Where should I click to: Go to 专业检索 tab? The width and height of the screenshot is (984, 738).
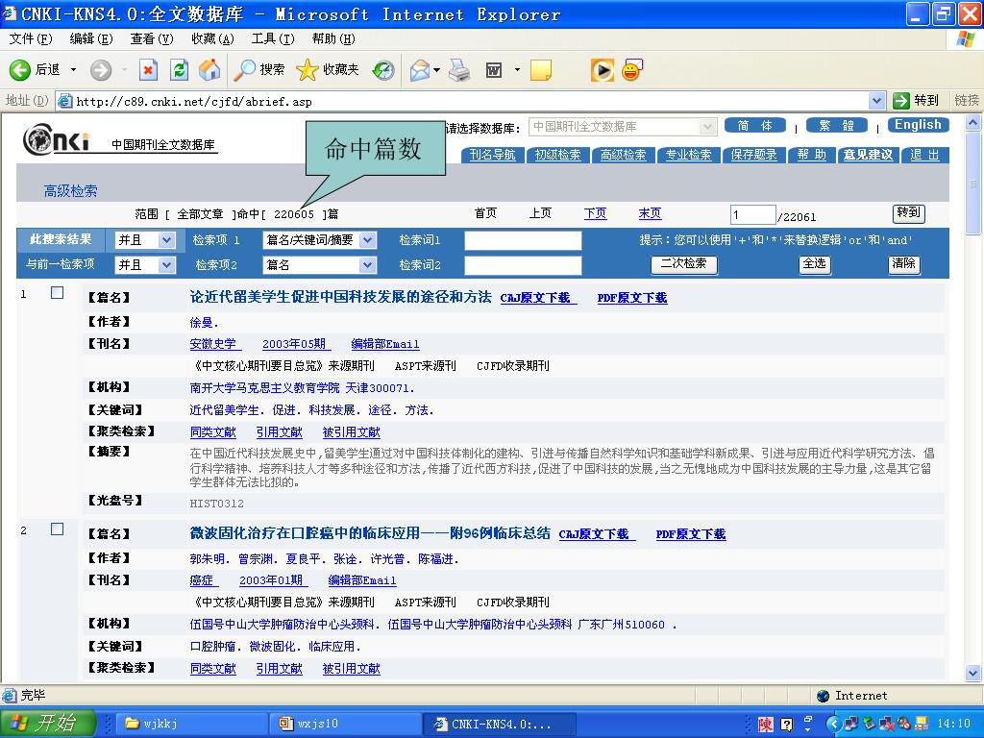click(x=688, y=155)
